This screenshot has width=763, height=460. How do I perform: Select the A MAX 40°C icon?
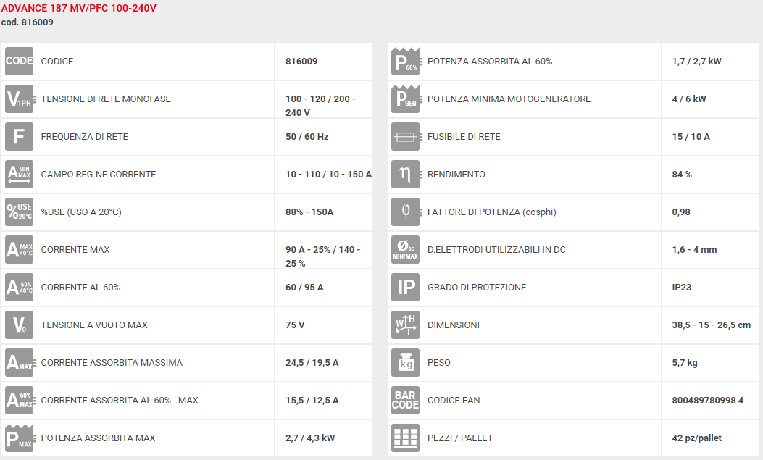tap(19, 249)
